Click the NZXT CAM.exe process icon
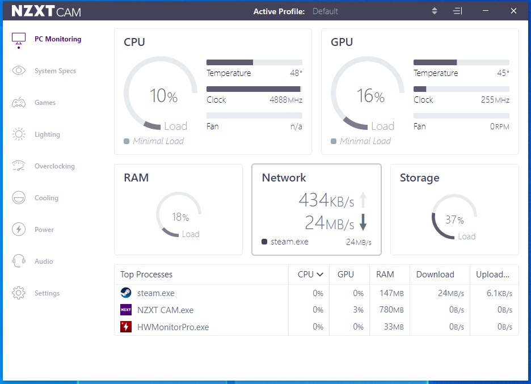Screen dimensions: 531x384 point(126,310)
